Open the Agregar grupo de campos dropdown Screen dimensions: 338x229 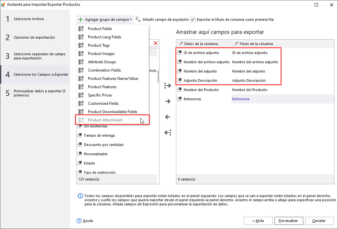[105, 19]
